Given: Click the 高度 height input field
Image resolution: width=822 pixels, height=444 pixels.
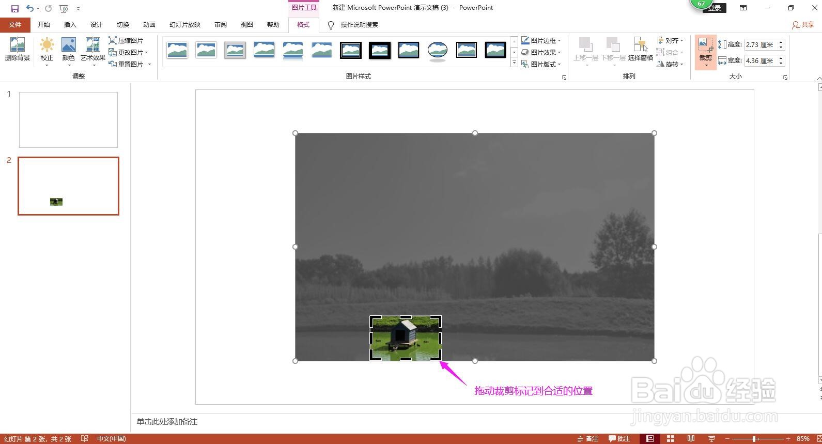Looking at the screenshot, I should 761,45.
